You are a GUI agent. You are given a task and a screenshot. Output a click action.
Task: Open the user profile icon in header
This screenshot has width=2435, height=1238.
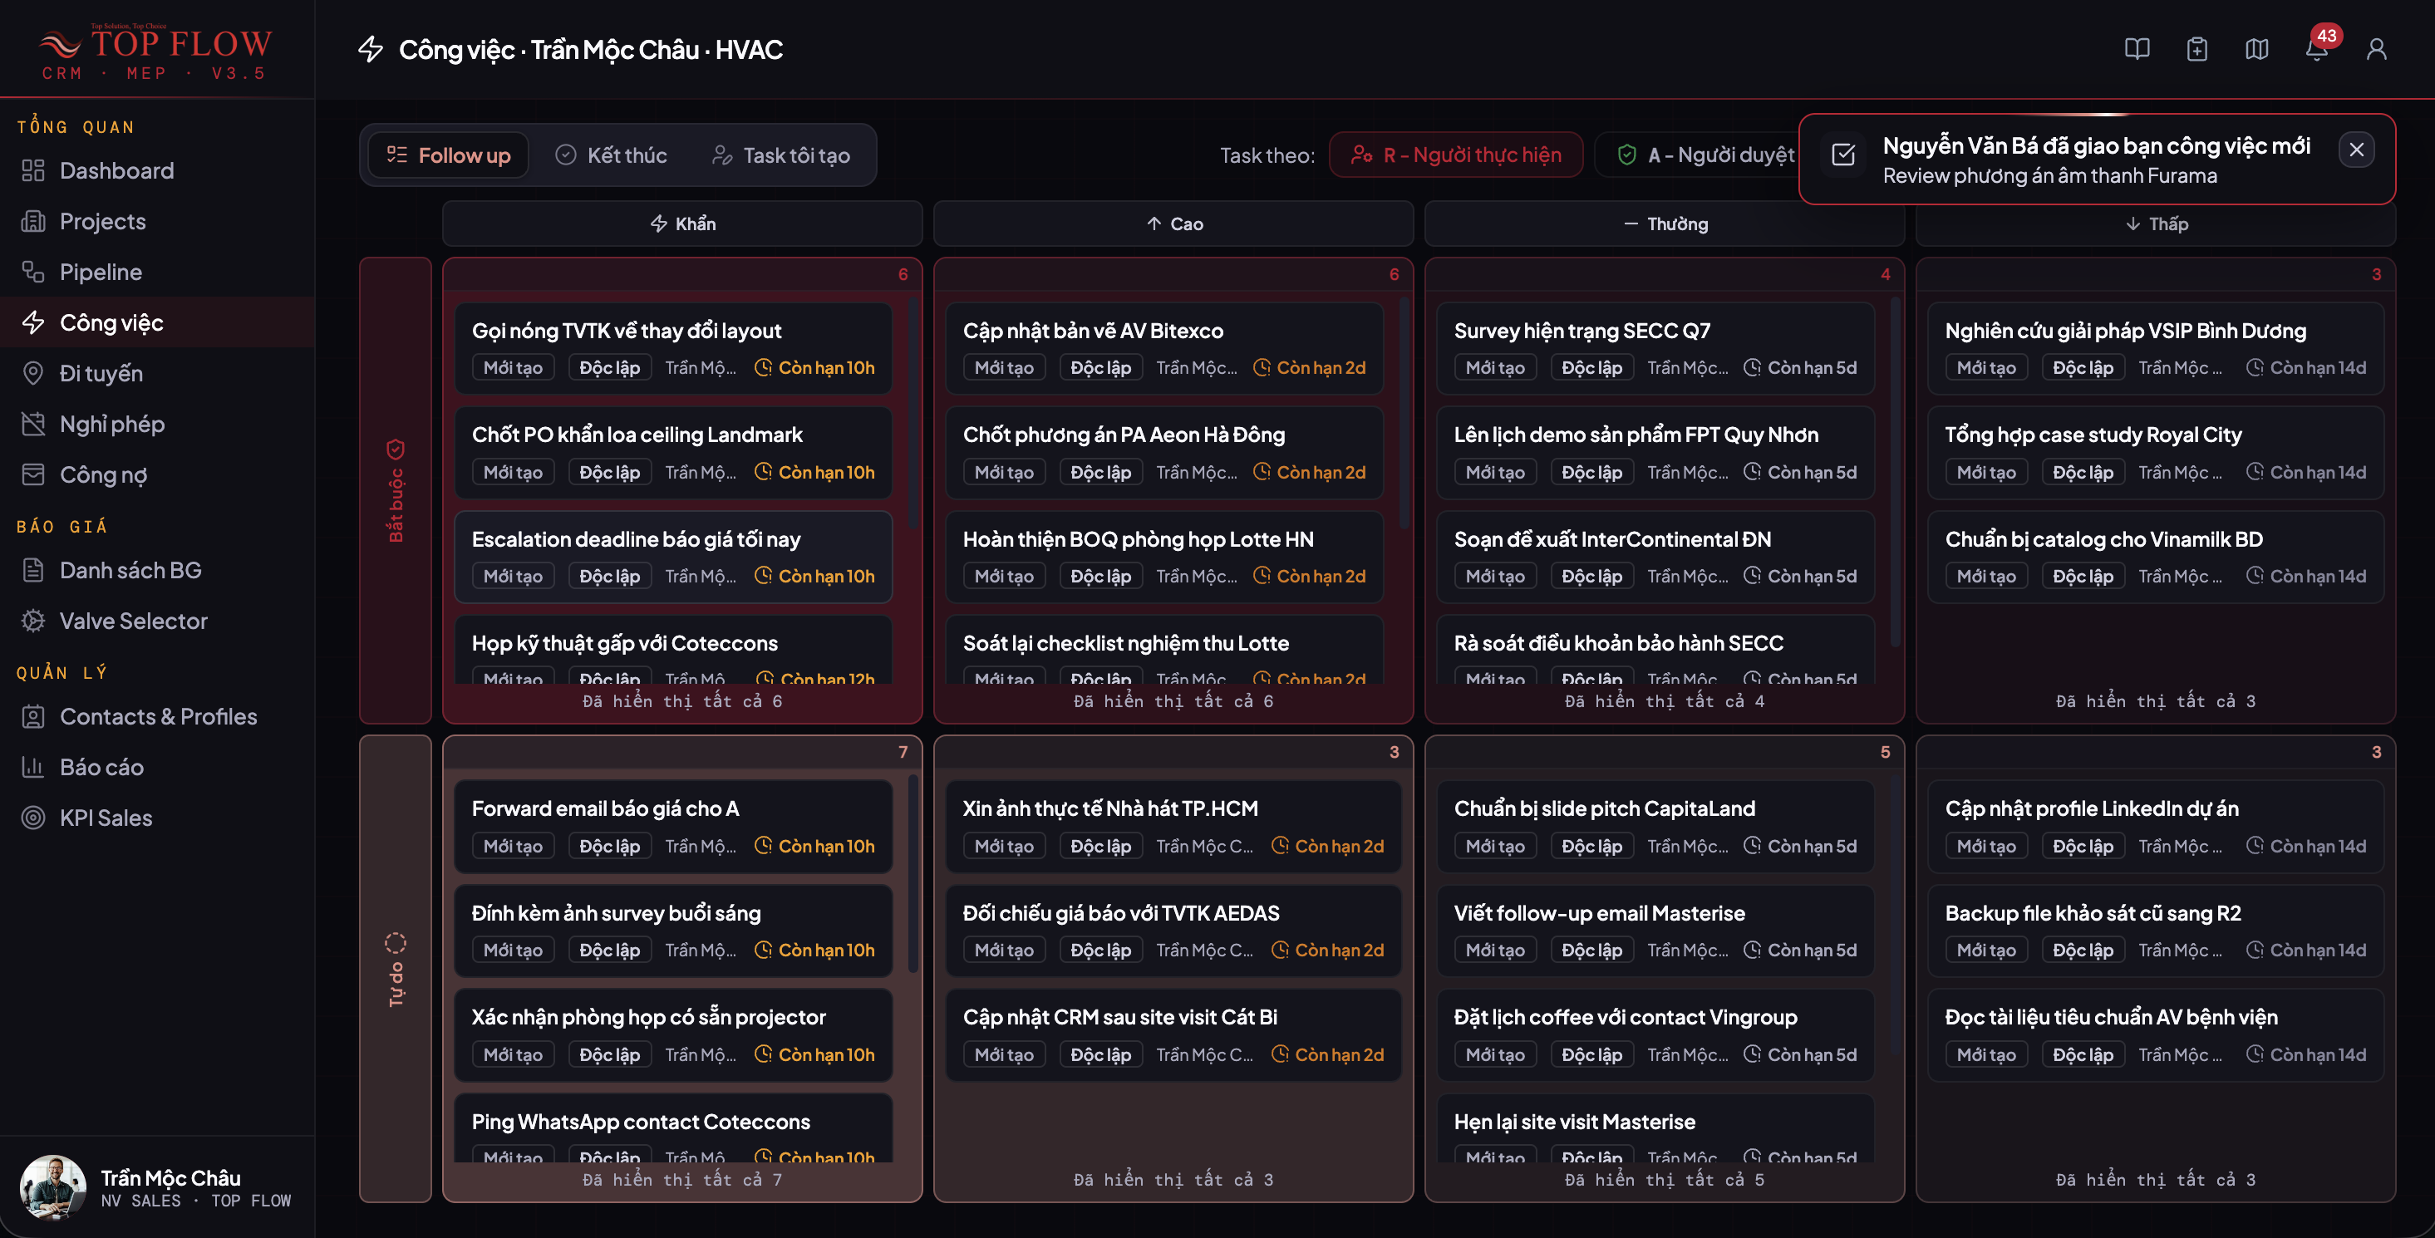tap(2375, 49)
